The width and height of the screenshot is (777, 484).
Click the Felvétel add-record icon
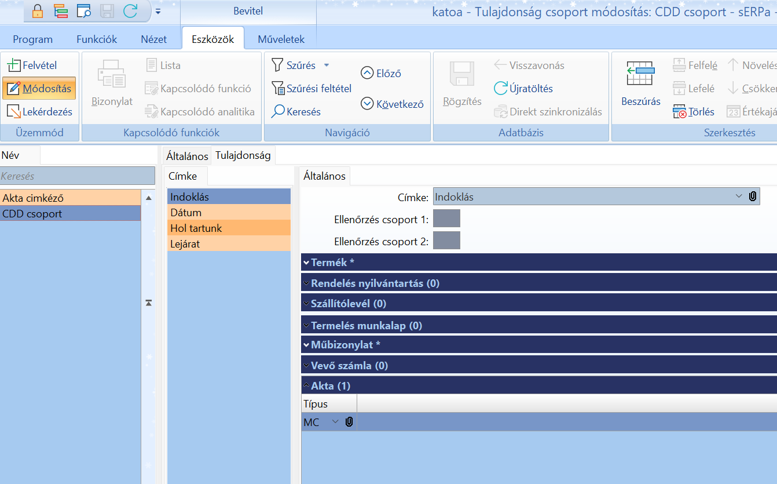point(14,65)
